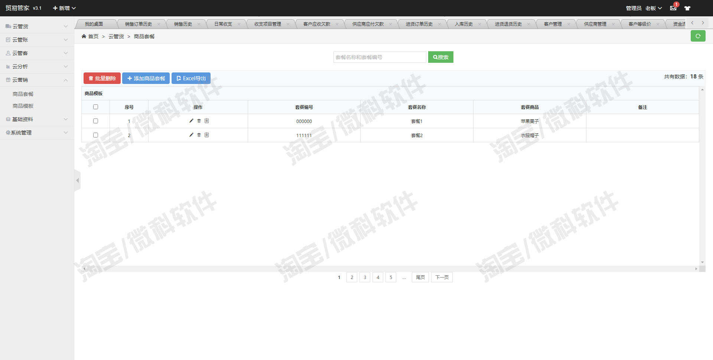Delete row 1 with the trash icon
713x360 pixels.
click(x=199, y=121)
